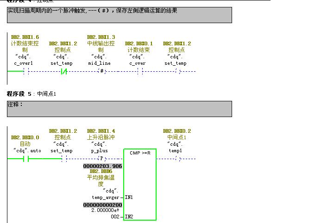Select the 程序段 5 : 中间点1 title
Viewport: 315px width, 223px height.
point(31,94)
